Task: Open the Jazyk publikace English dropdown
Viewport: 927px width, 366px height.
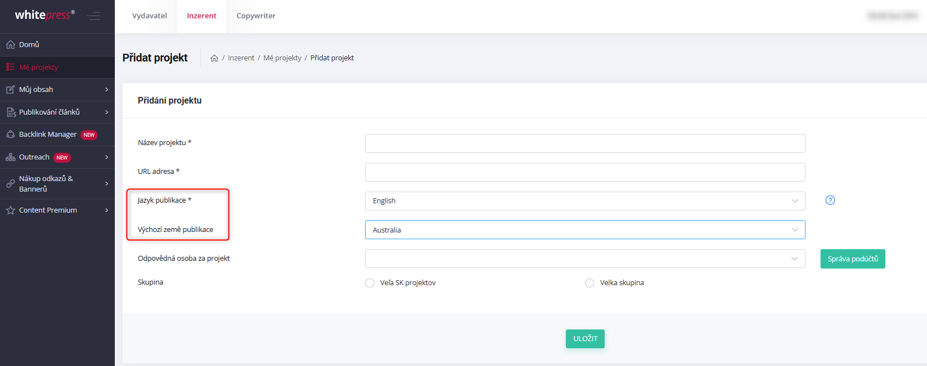Action: [585, 201]
